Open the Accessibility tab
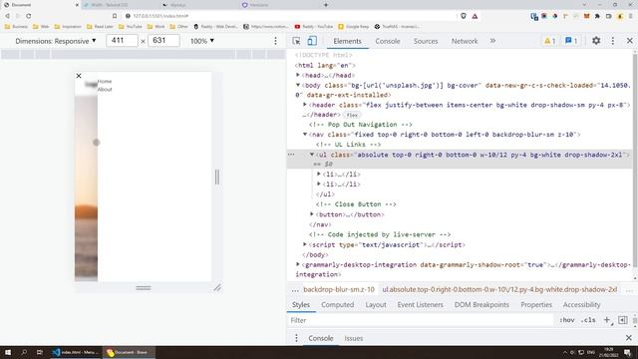638x359 pixels. 581,305
